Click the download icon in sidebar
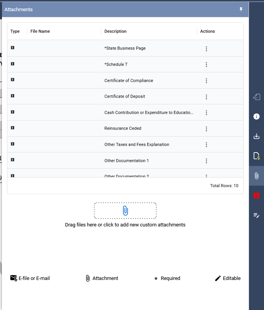Image resolution: width=264 pixels, height=310 pixels. pyautogui.click(x=256, y=136)
